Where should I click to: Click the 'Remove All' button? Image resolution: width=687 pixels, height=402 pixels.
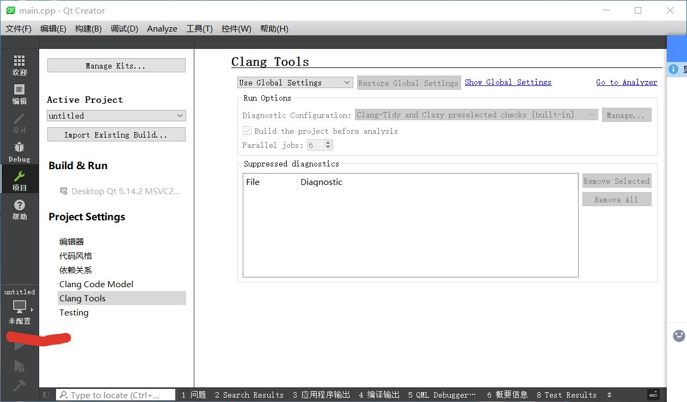(617, 200)
